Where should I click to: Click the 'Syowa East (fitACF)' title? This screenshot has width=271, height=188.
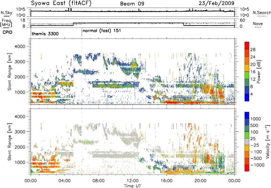[61, 3]
